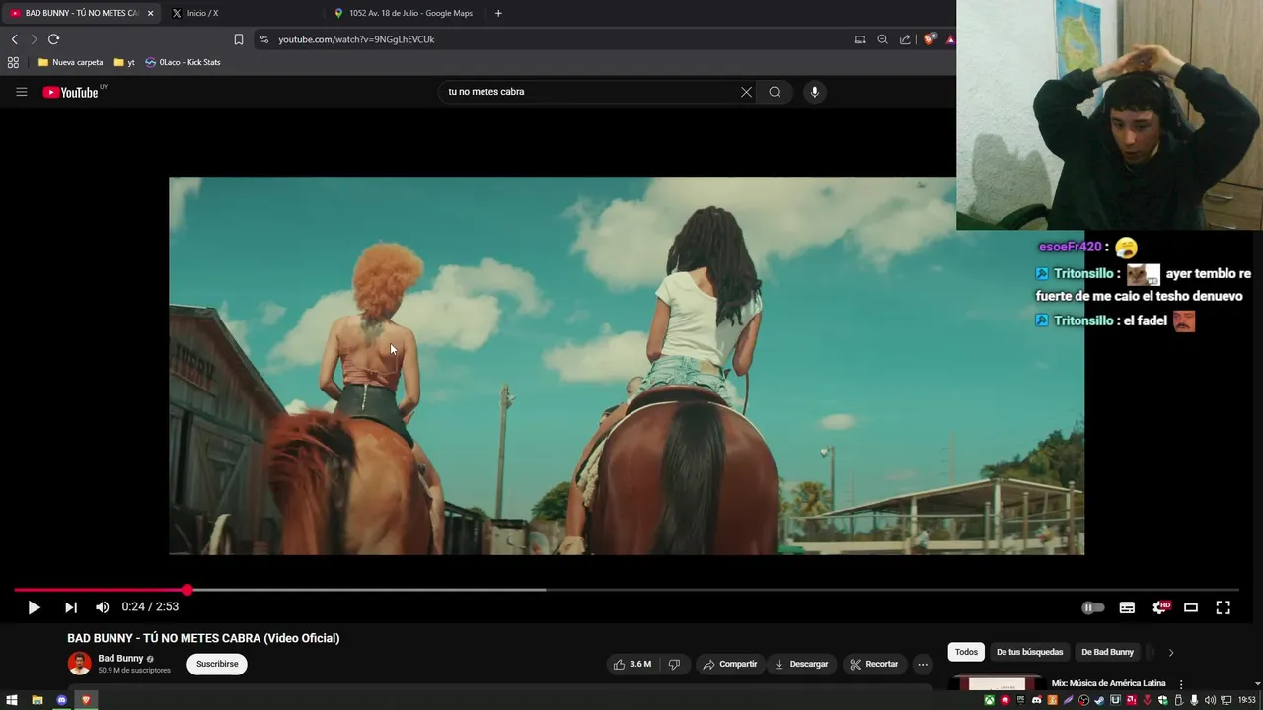Open the Bad Bunny channel name link
The image size is (1263, 710).
point(120,658)
